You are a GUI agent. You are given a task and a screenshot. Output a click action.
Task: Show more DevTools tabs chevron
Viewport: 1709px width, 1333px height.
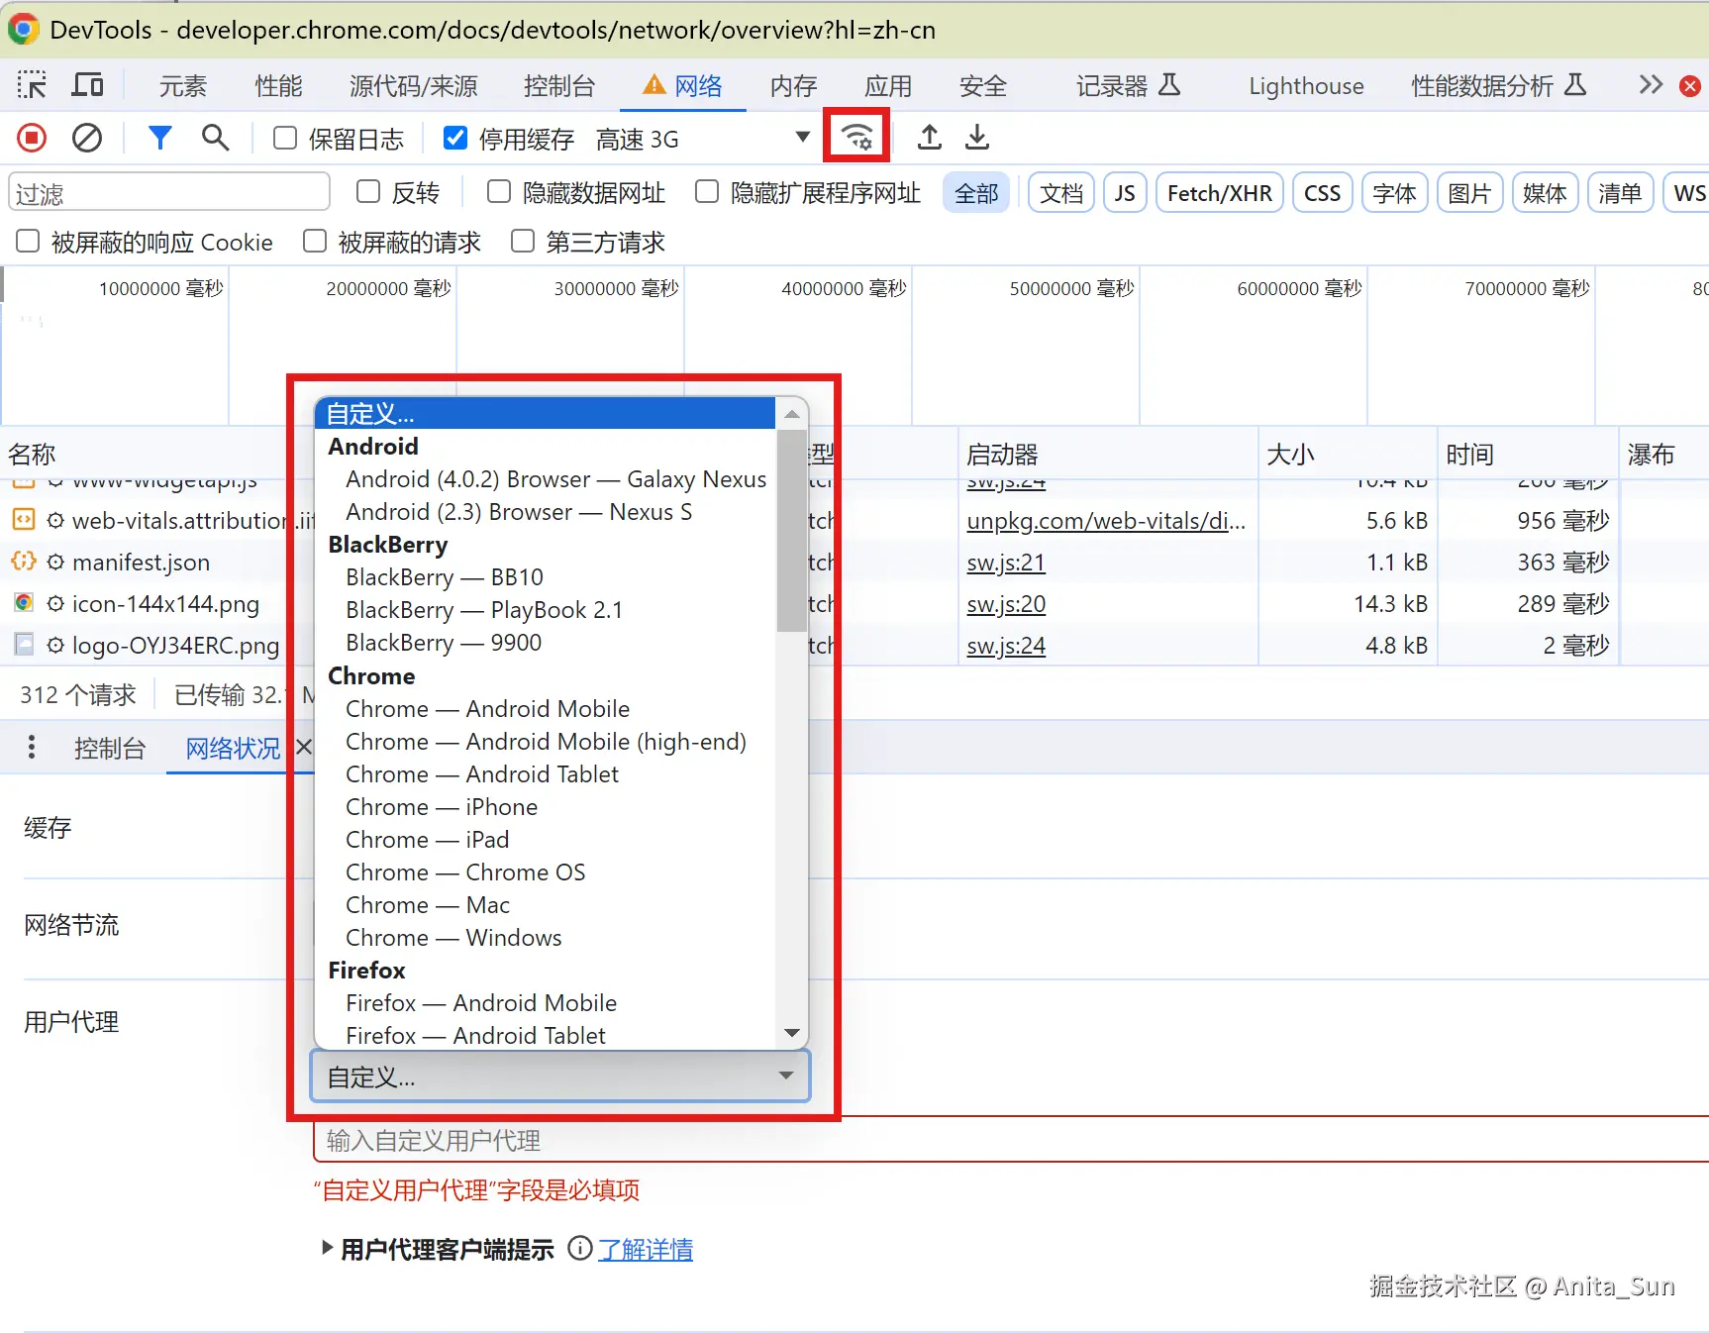1650,85
